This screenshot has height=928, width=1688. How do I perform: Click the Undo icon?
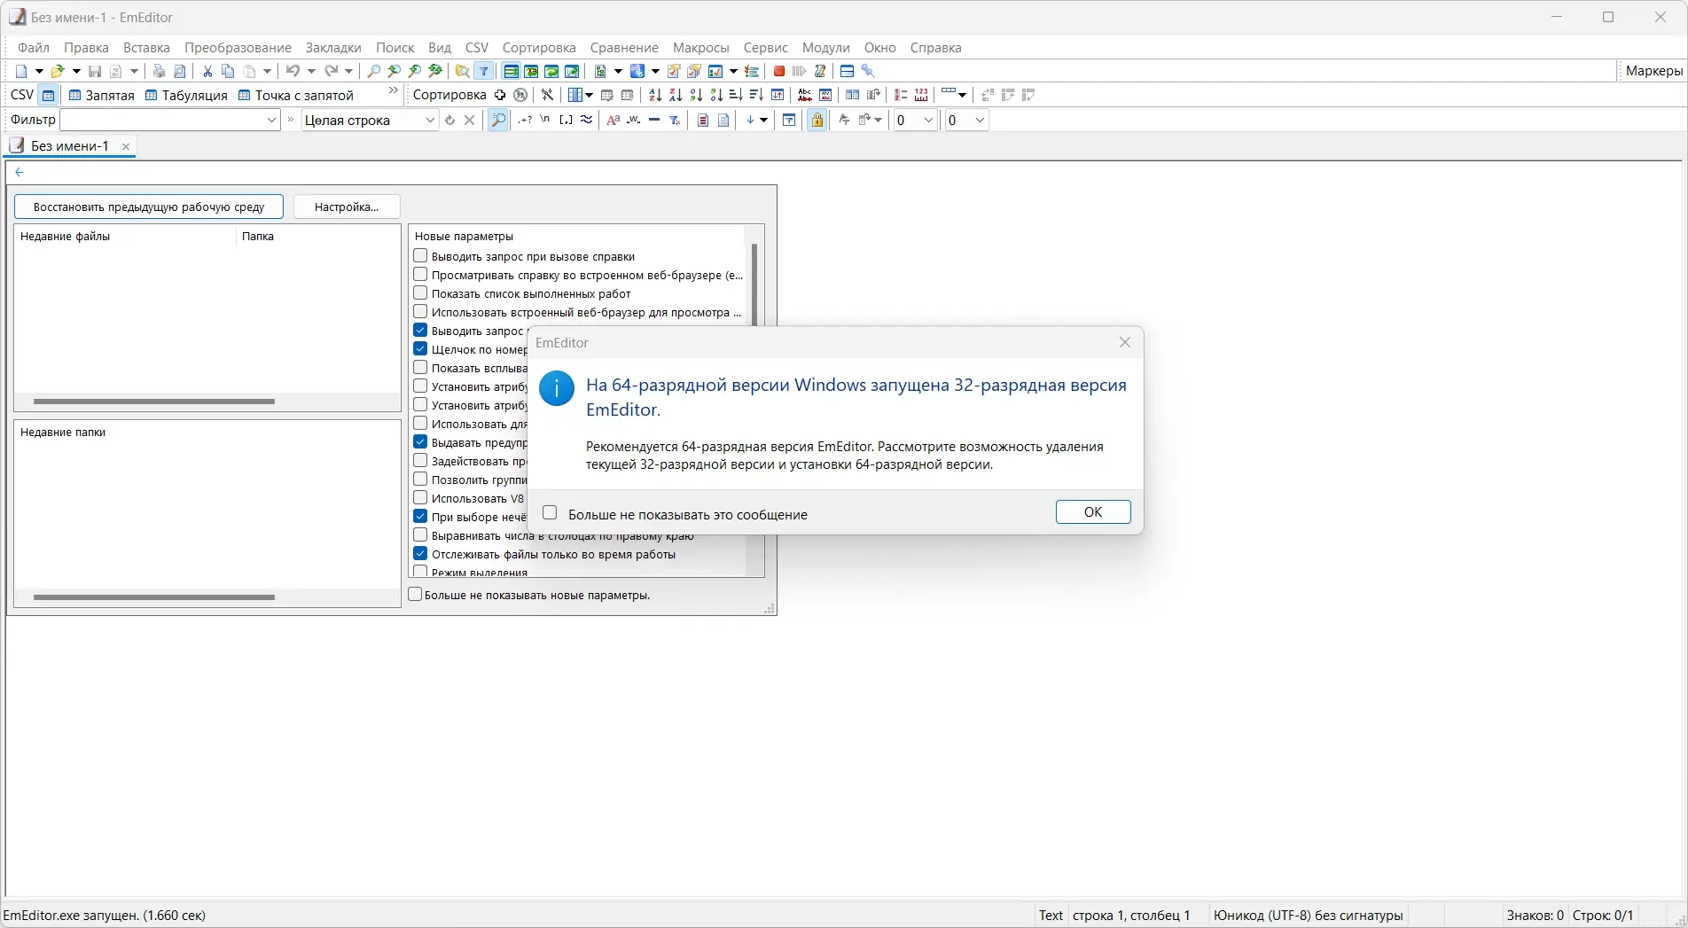tap(293, 71)
